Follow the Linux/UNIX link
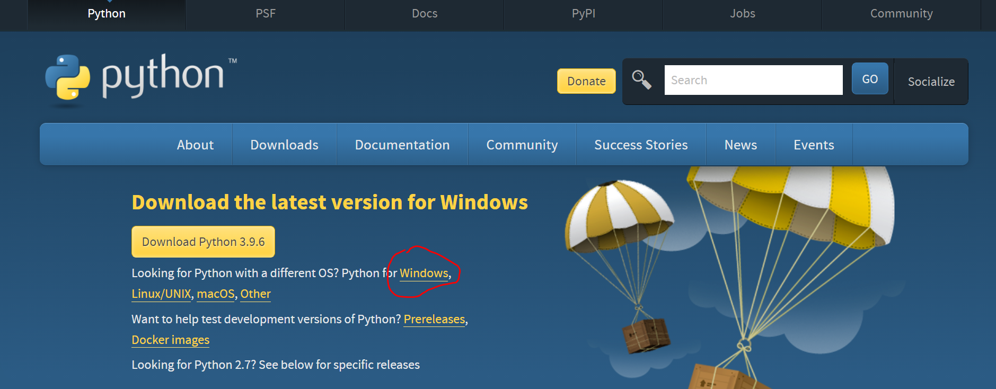The height and width of the screenshot is (389, 996). (161, 294)
